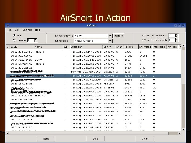This screenshot has height=143, width=191.
Task: Click the Refresh button
Action: click(x=119, y=36)
